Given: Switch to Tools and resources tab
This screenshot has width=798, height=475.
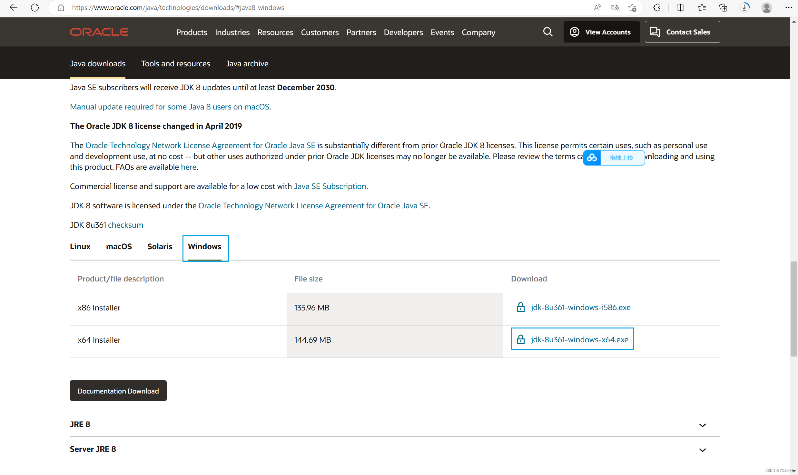Looking at the screenshot, I should (175, 63).
